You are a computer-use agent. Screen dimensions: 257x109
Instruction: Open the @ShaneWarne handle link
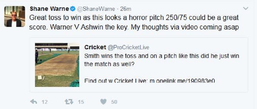point(96,9)
